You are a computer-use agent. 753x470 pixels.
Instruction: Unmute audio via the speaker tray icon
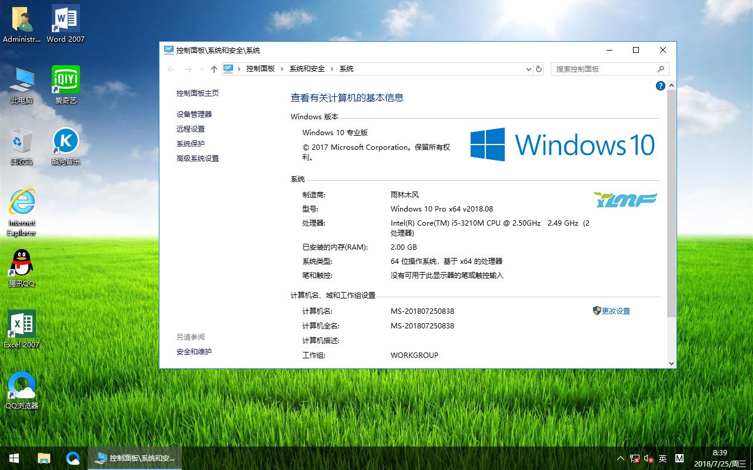pyautogui.click(x=648, y=458)
